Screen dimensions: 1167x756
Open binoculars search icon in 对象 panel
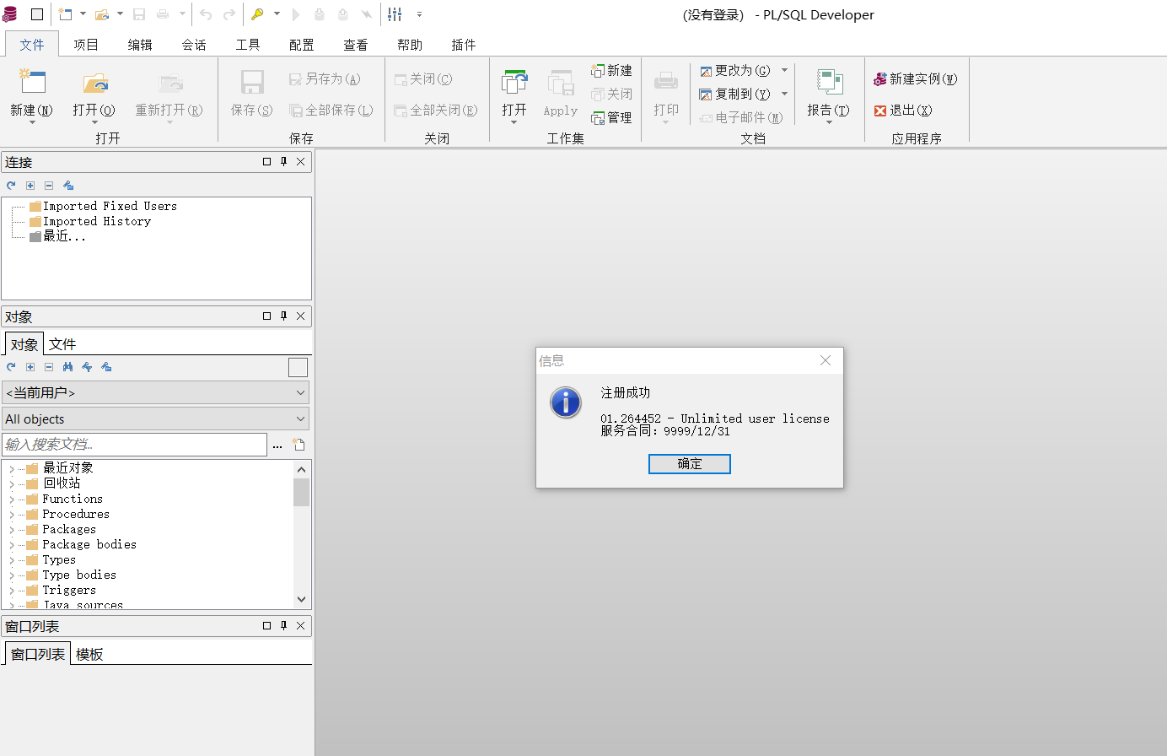click(67, 366)
